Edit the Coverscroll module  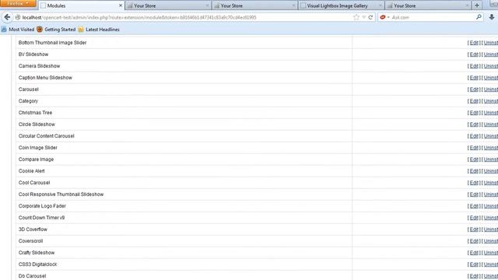(474, 241)
